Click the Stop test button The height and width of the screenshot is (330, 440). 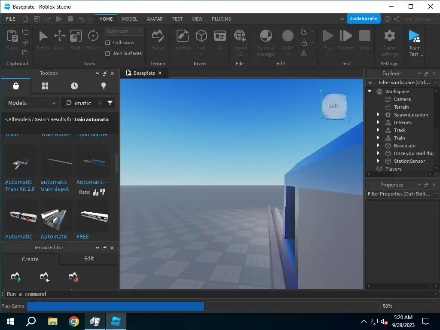point(364,40)
